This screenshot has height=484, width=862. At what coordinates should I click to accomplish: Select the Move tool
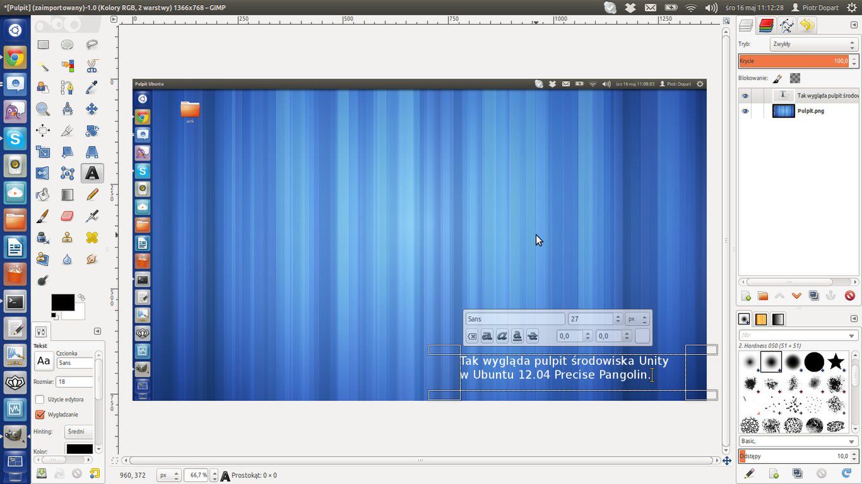coord(92,109)
